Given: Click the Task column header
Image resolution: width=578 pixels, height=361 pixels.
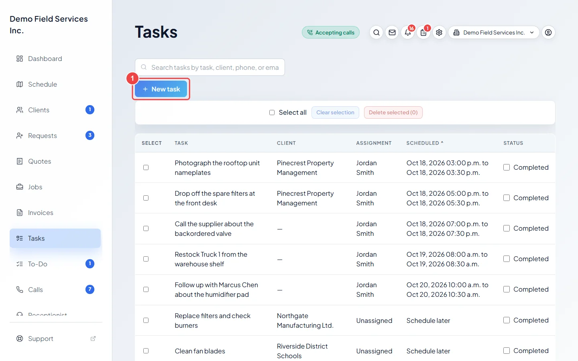Looking at the screenshot, I should 181,143.
